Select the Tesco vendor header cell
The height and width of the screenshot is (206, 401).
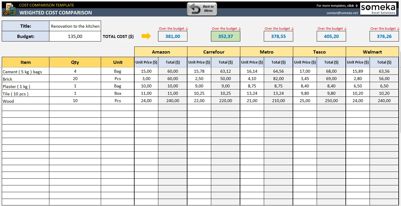pyautogui.click(x=319, y=52)
